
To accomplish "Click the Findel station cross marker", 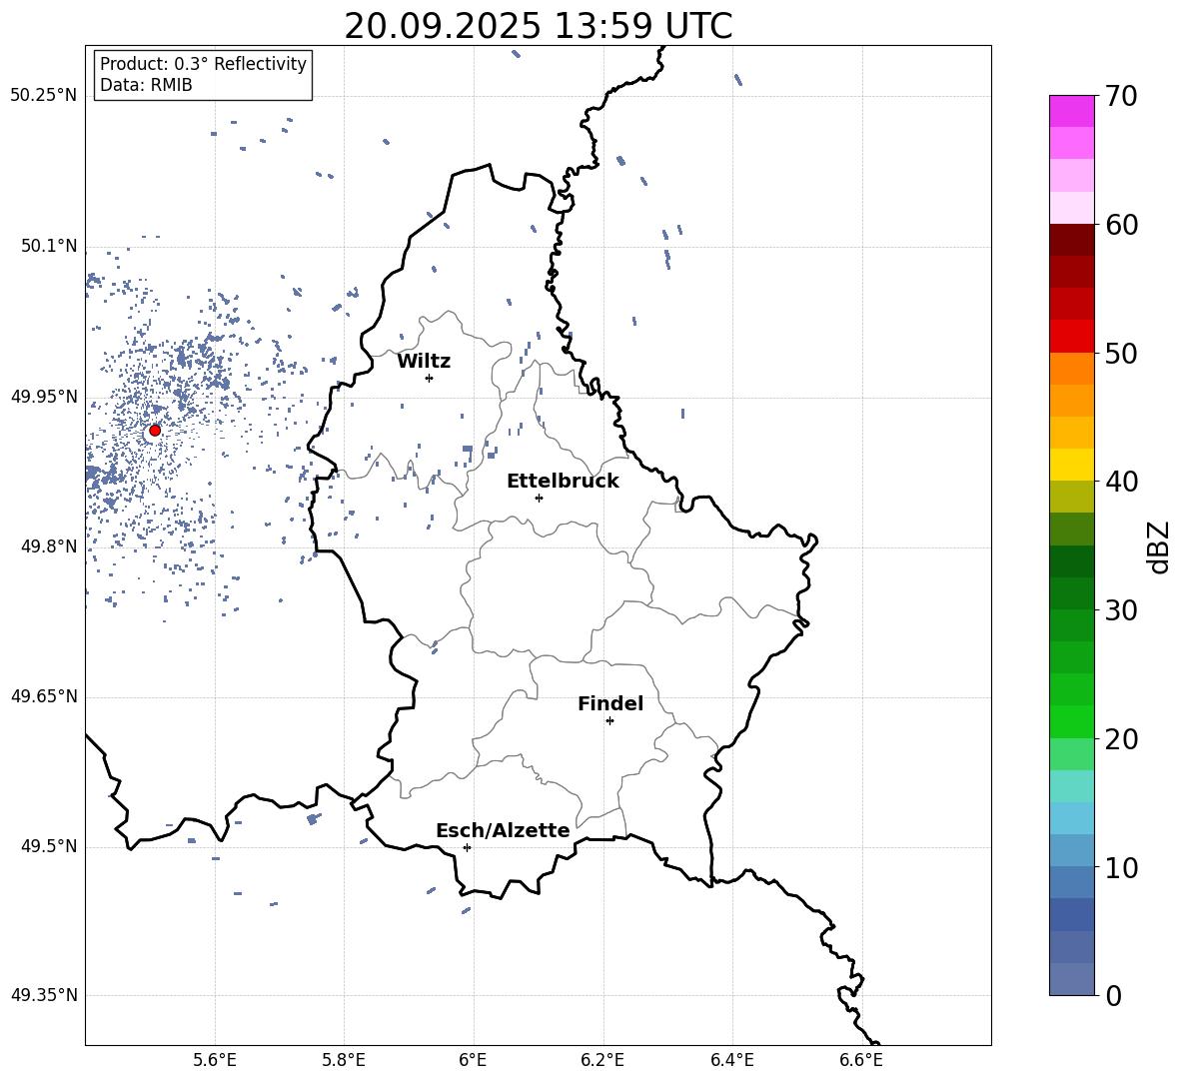I will pos(609,721).
